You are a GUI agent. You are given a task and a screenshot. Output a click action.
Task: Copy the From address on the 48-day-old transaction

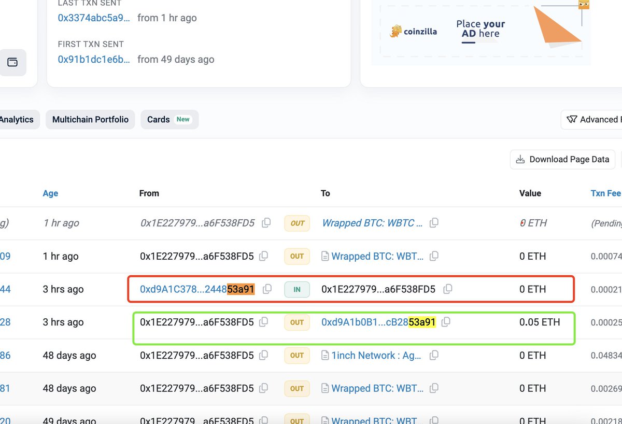[x=263, y=356]
